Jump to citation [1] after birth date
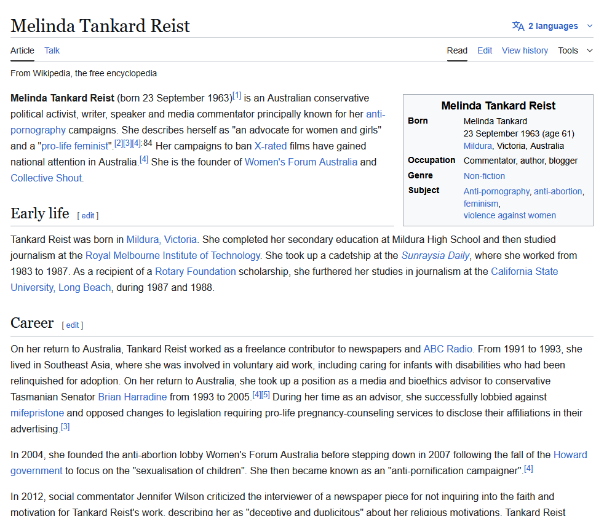Image resolution: width=604 pixels, height=516 pixels. (x=237, y=95)
